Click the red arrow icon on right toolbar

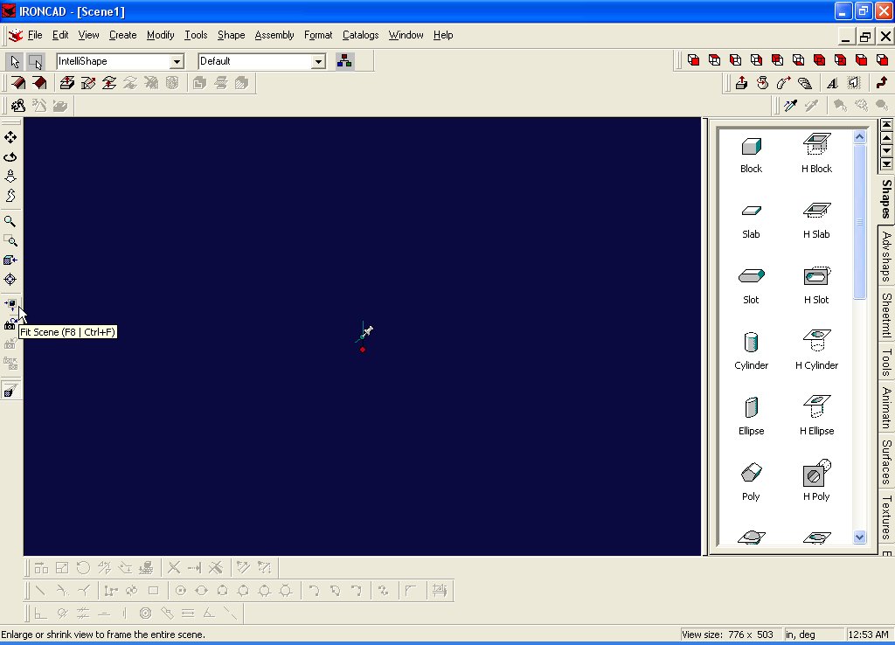coord(882,83)
